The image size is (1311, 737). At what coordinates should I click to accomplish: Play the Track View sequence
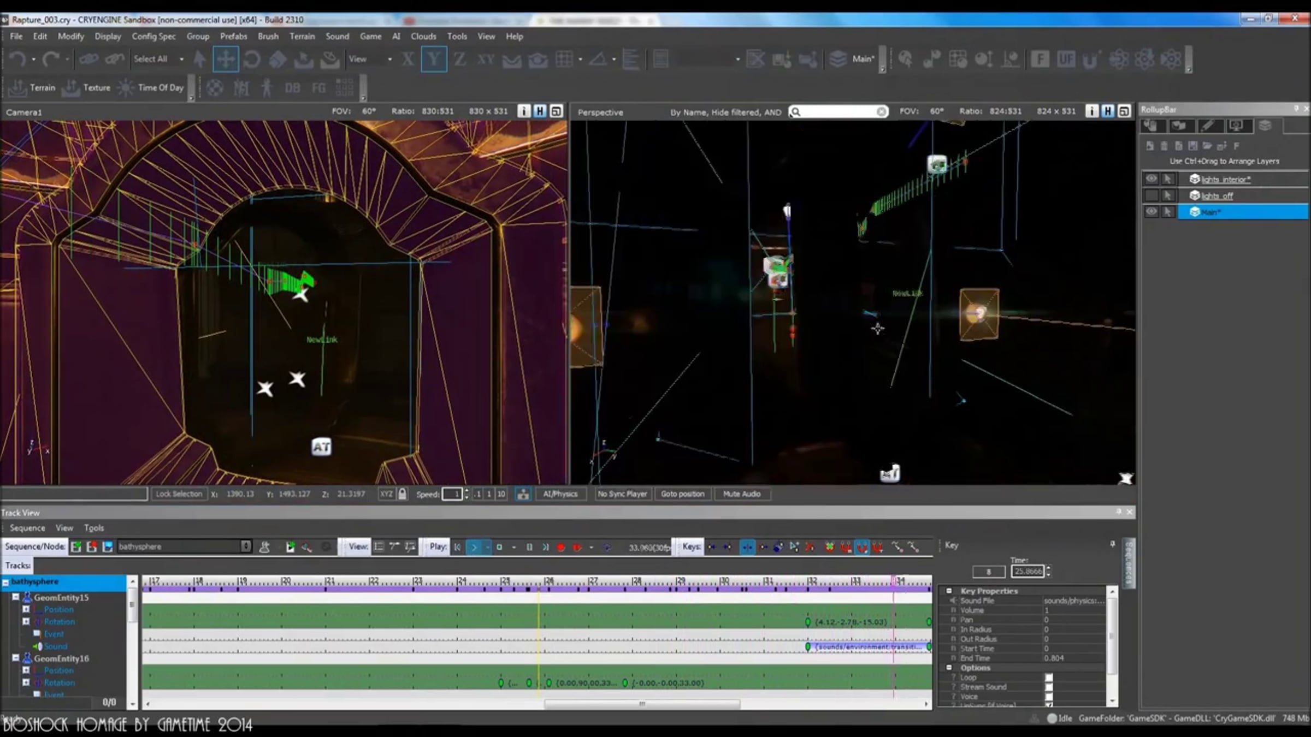pyautogui.click(x=474, y=547)
